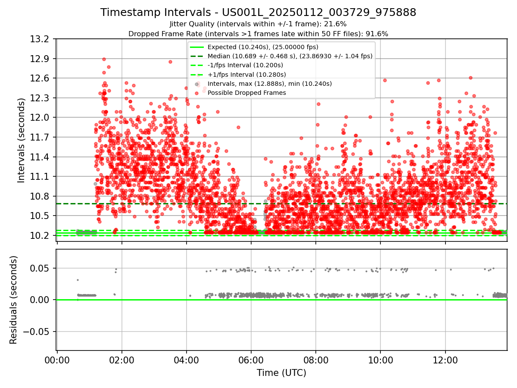The height and width of the screenshot is (388, 517).
Task: Click the 08:00 time tick label
Action: (316, 360)
